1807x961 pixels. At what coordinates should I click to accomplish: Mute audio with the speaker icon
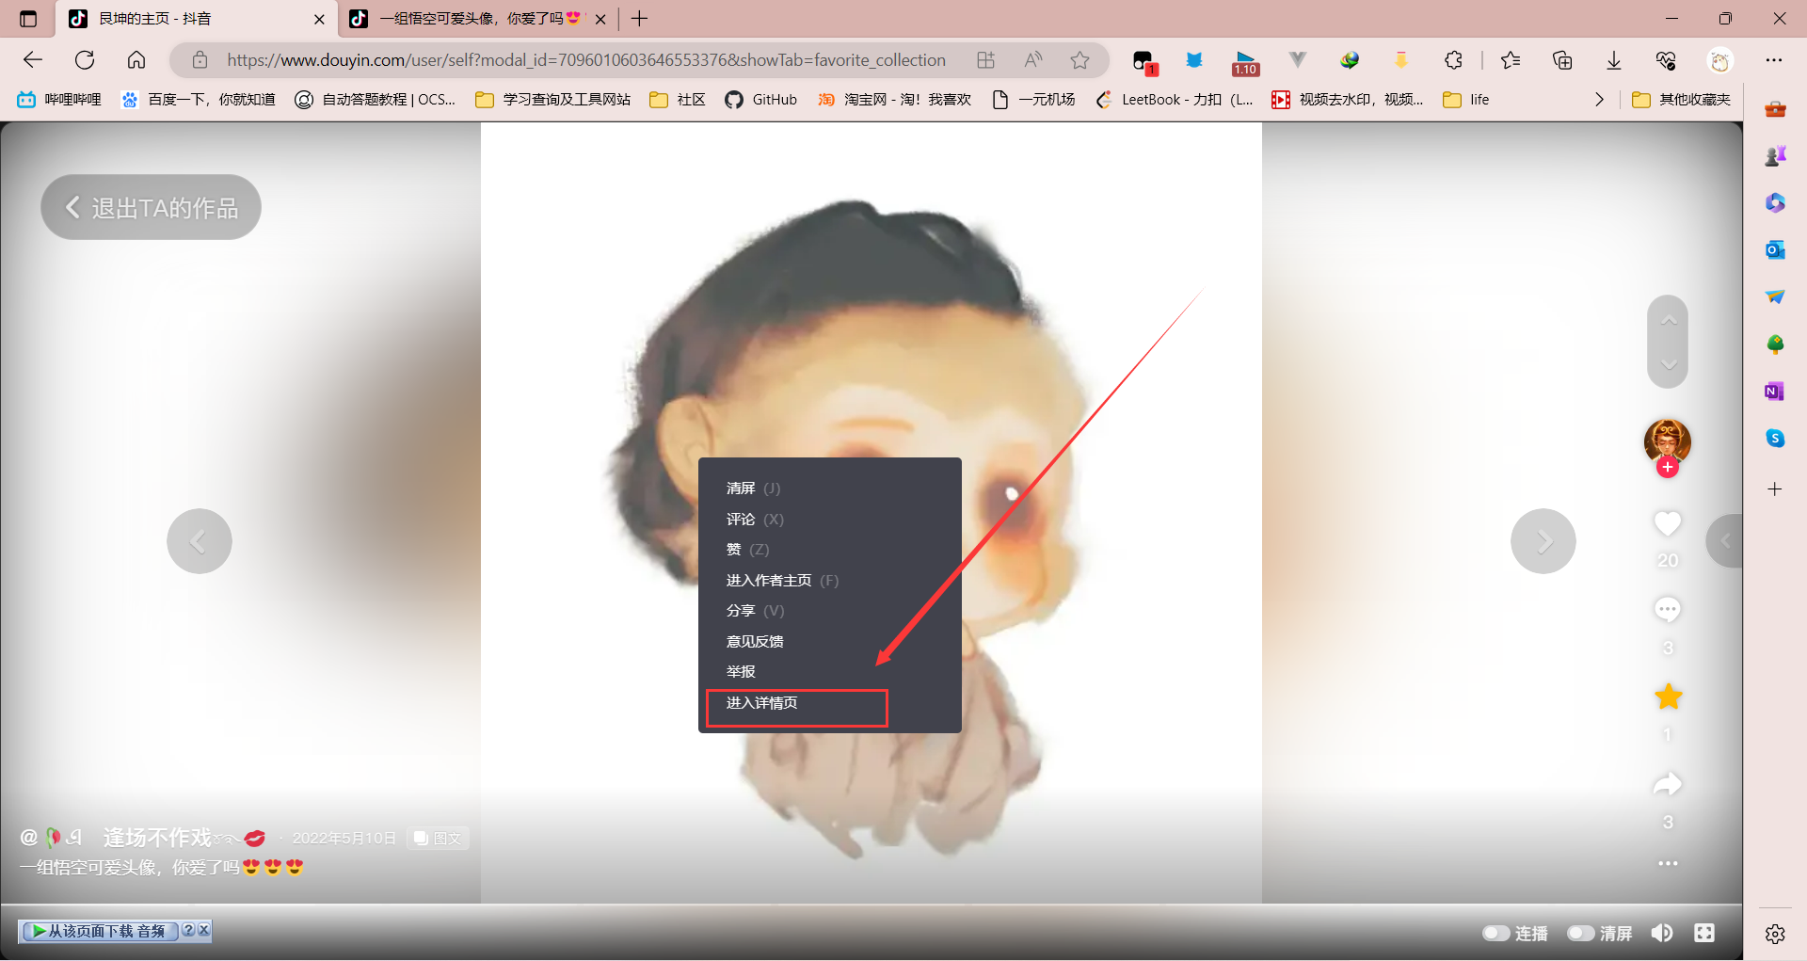[1662, 933]
